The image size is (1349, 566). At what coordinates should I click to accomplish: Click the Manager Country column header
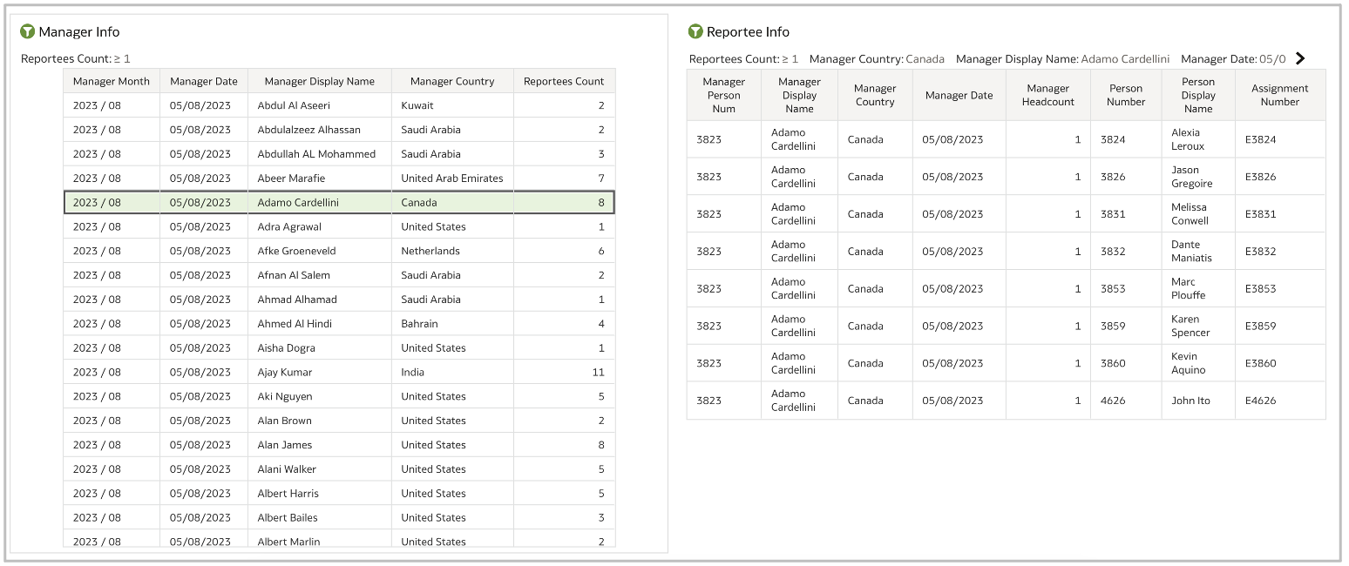pos(452,80)
